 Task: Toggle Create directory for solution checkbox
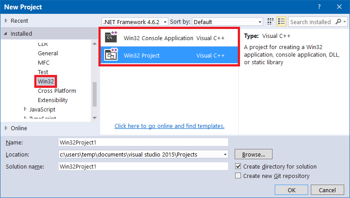pyautogui.click(x=238, y=166)
